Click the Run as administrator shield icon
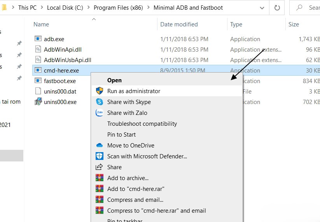Screen dimensions: 320x222 point(100,91)
